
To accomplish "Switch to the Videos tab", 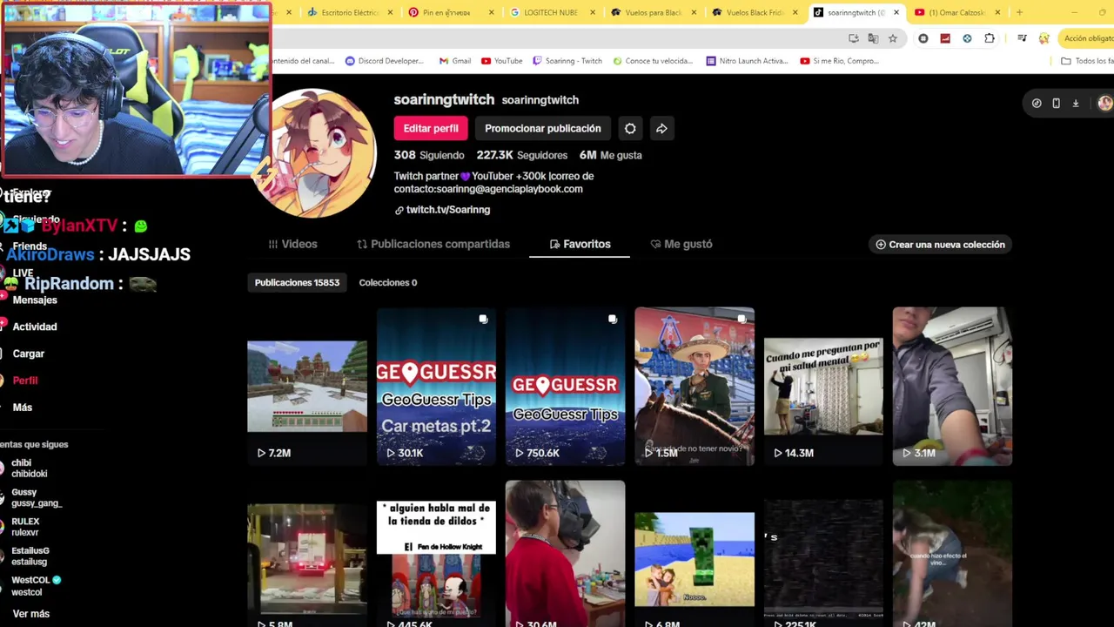I will (292, 244).
